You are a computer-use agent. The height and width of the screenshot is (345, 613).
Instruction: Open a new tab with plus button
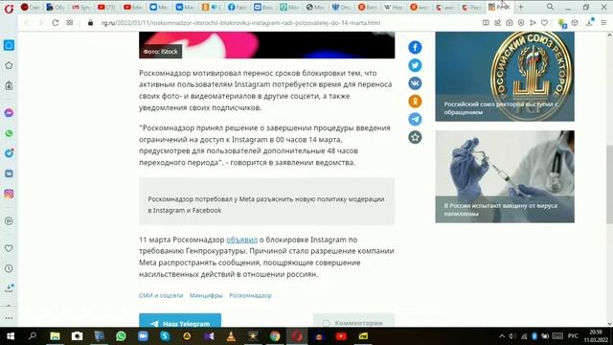click(520, 7)
